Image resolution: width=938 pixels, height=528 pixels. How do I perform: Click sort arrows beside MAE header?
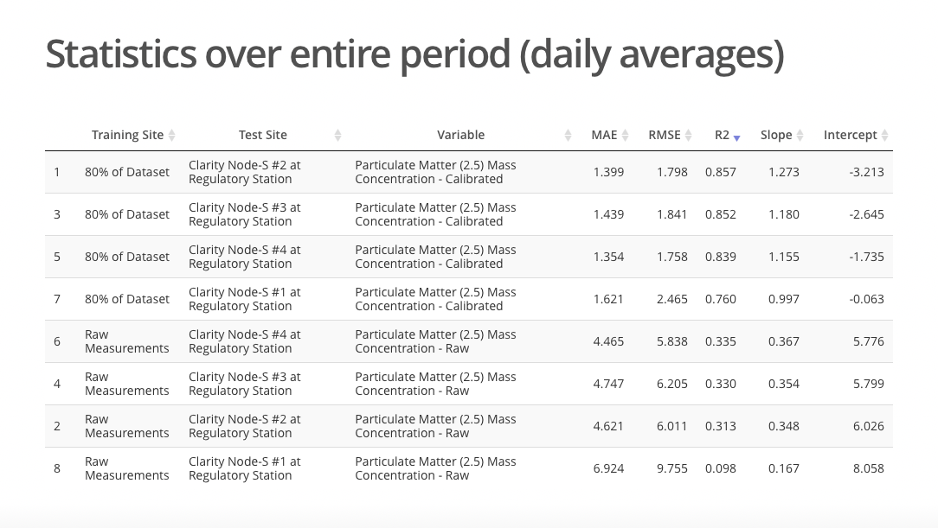[x=626, y=136]
